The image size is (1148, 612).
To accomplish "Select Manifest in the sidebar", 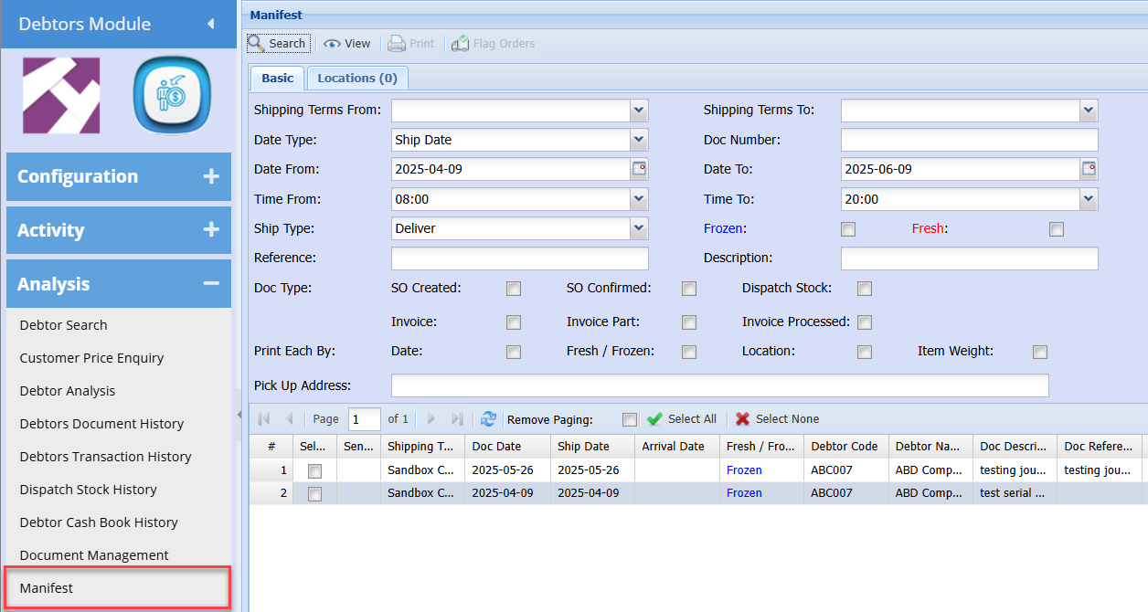I will click(x=47, y=588).
